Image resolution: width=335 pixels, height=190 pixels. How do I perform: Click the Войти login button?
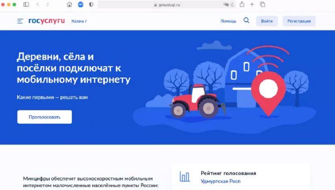[x=267, y=21]
